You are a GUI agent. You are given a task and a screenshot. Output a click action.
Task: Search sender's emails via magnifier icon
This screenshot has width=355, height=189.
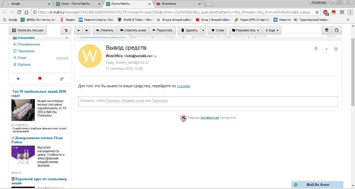[x=155, y=56]
